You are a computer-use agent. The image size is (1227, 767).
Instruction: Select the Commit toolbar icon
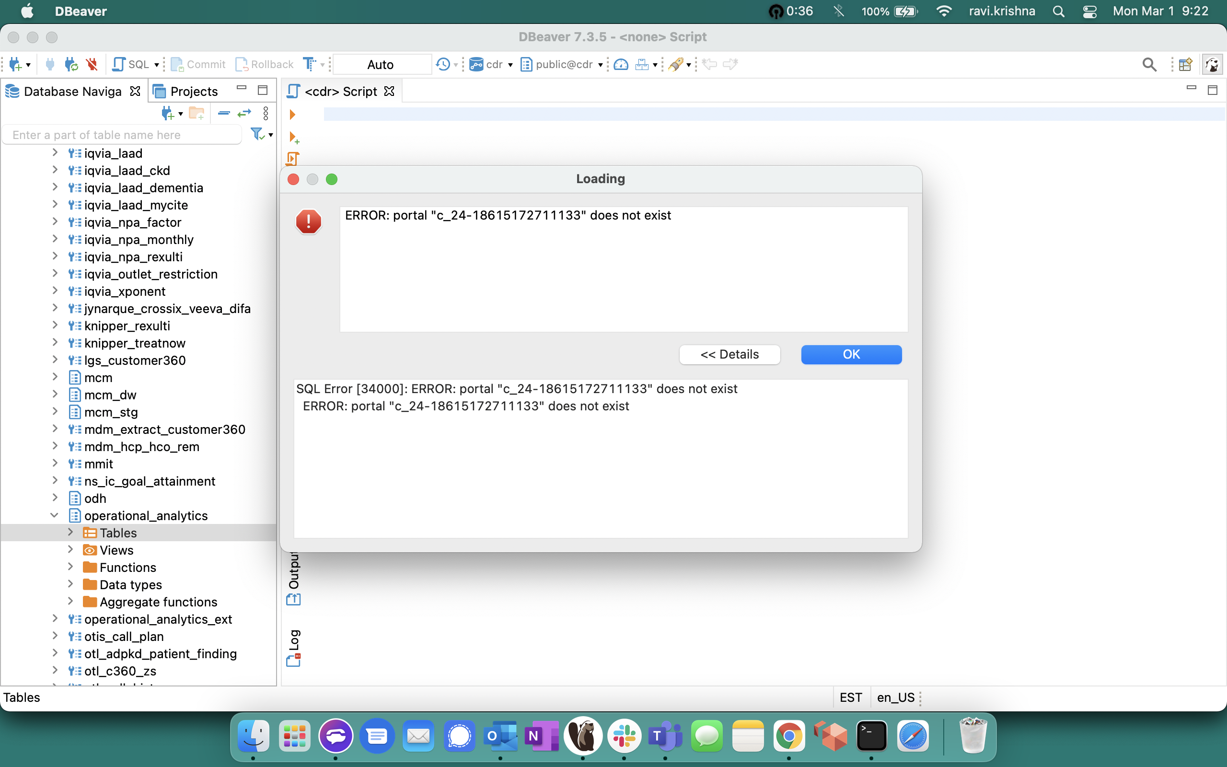coord(198,64)
